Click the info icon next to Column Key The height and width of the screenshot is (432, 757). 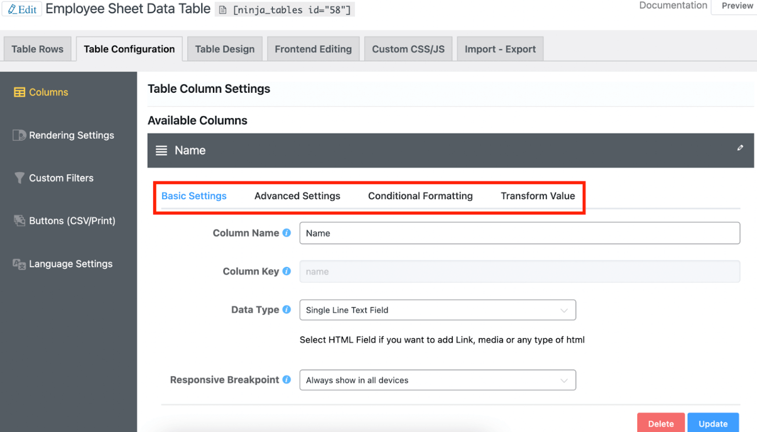click(286, 271)
